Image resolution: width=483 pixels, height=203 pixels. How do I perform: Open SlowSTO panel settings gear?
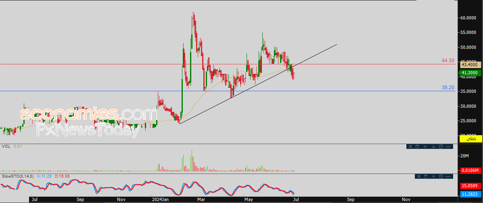coord(441,176)
